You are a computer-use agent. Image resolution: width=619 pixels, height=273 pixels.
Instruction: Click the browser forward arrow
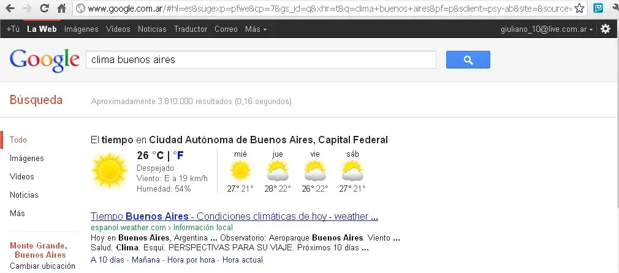click(x=27, y=8)
